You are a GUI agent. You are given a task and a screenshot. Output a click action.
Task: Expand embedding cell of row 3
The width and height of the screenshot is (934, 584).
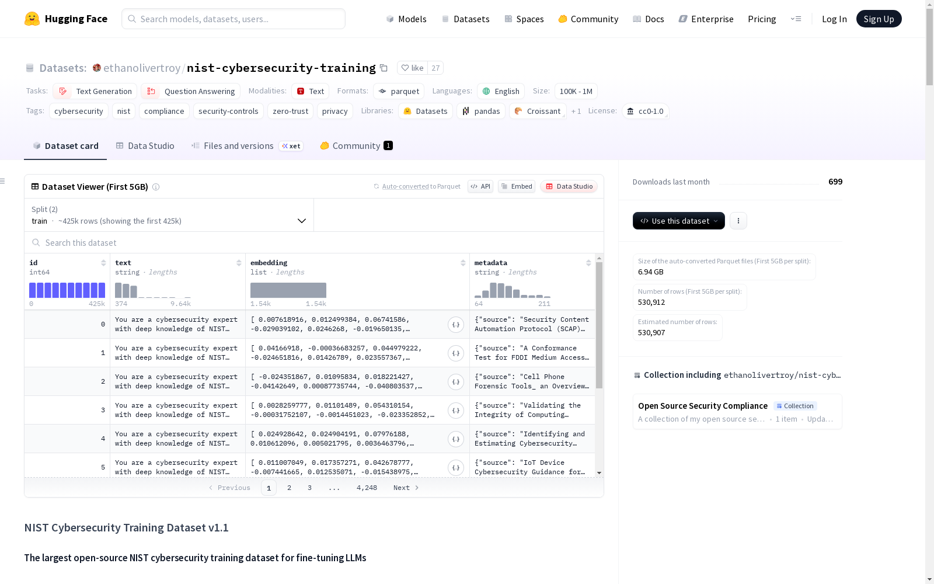pyautogui.click(x=456, y=411)
